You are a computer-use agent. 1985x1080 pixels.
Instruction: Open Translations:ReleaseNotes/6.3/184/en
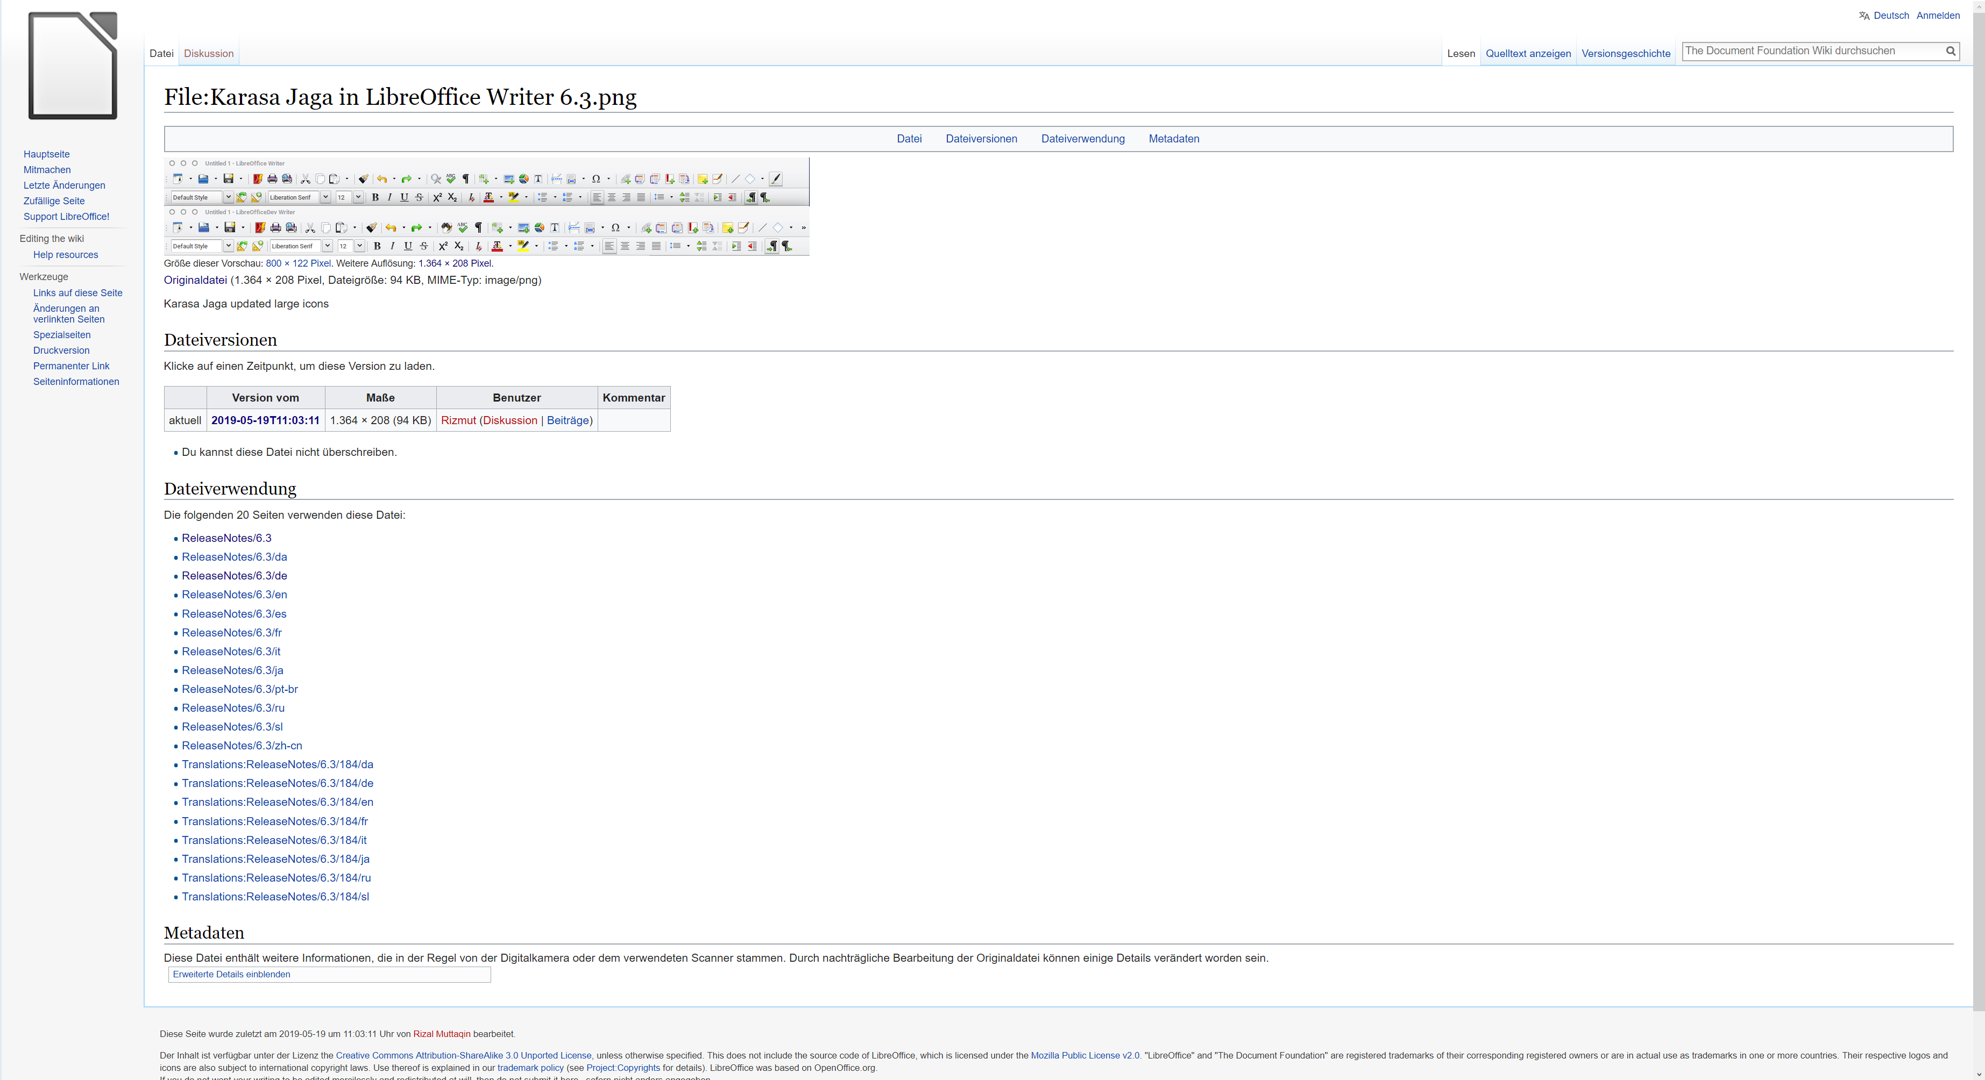pos(278,802)
